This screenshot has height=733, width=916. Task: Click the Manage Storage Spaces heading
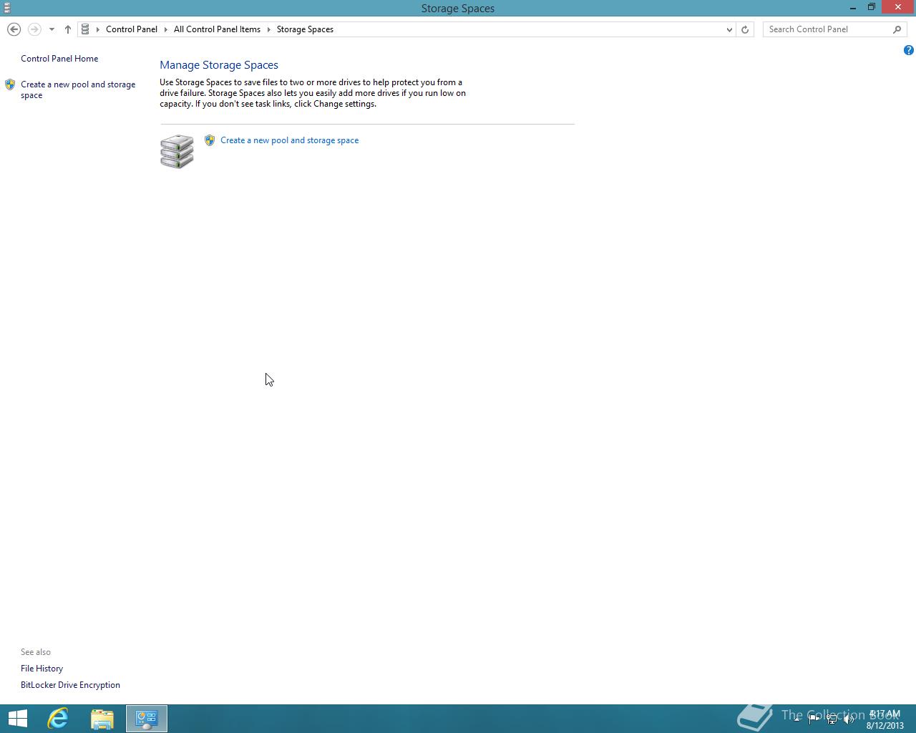coord(219,65)
